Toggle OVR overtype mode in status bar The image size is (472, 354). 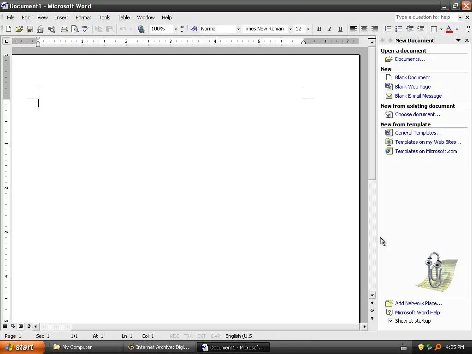(216, 336)
